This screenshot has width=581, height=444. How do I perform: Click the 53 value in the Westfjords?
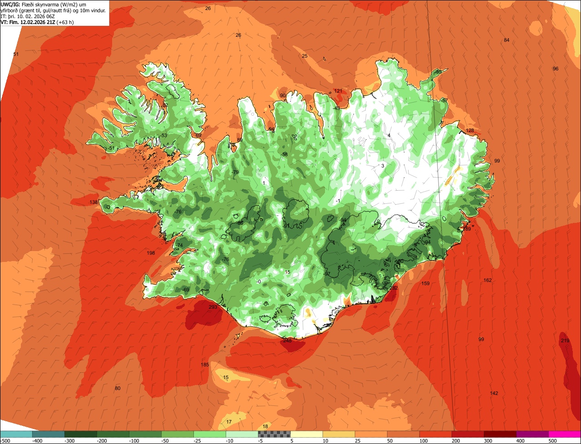(x=164, y=135)
